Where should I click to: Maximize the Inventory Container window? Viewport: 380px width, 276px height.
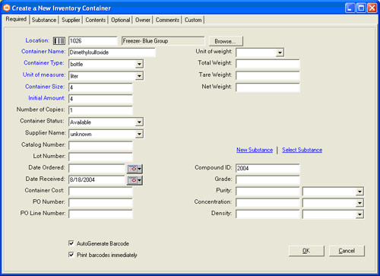[x=361, y=8]
